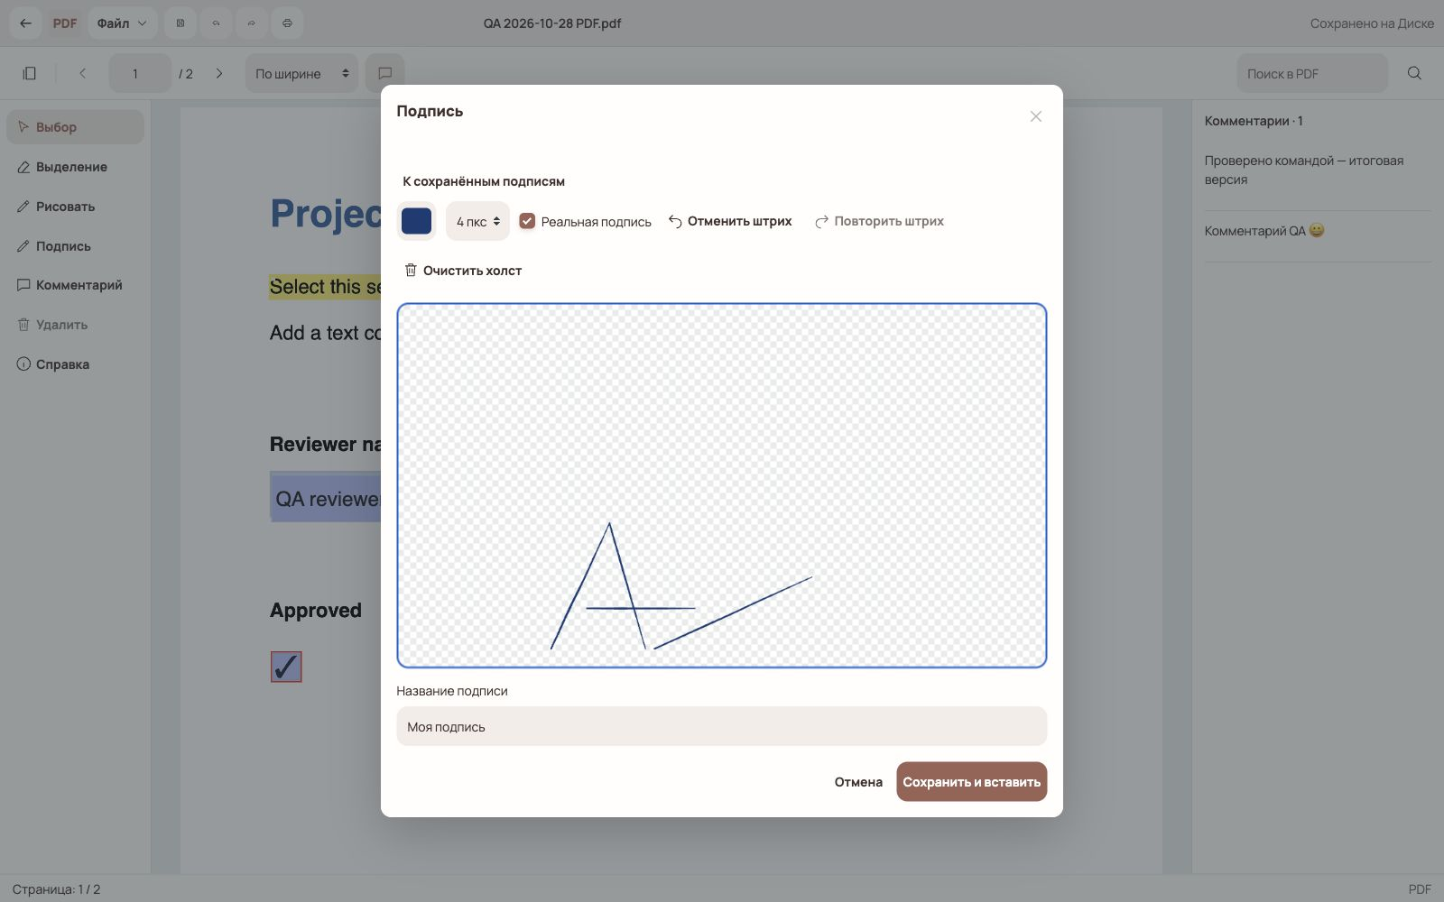Click inside the signature drawing canvas
The image size is (1444, 902).
click(x=722, y=485)
